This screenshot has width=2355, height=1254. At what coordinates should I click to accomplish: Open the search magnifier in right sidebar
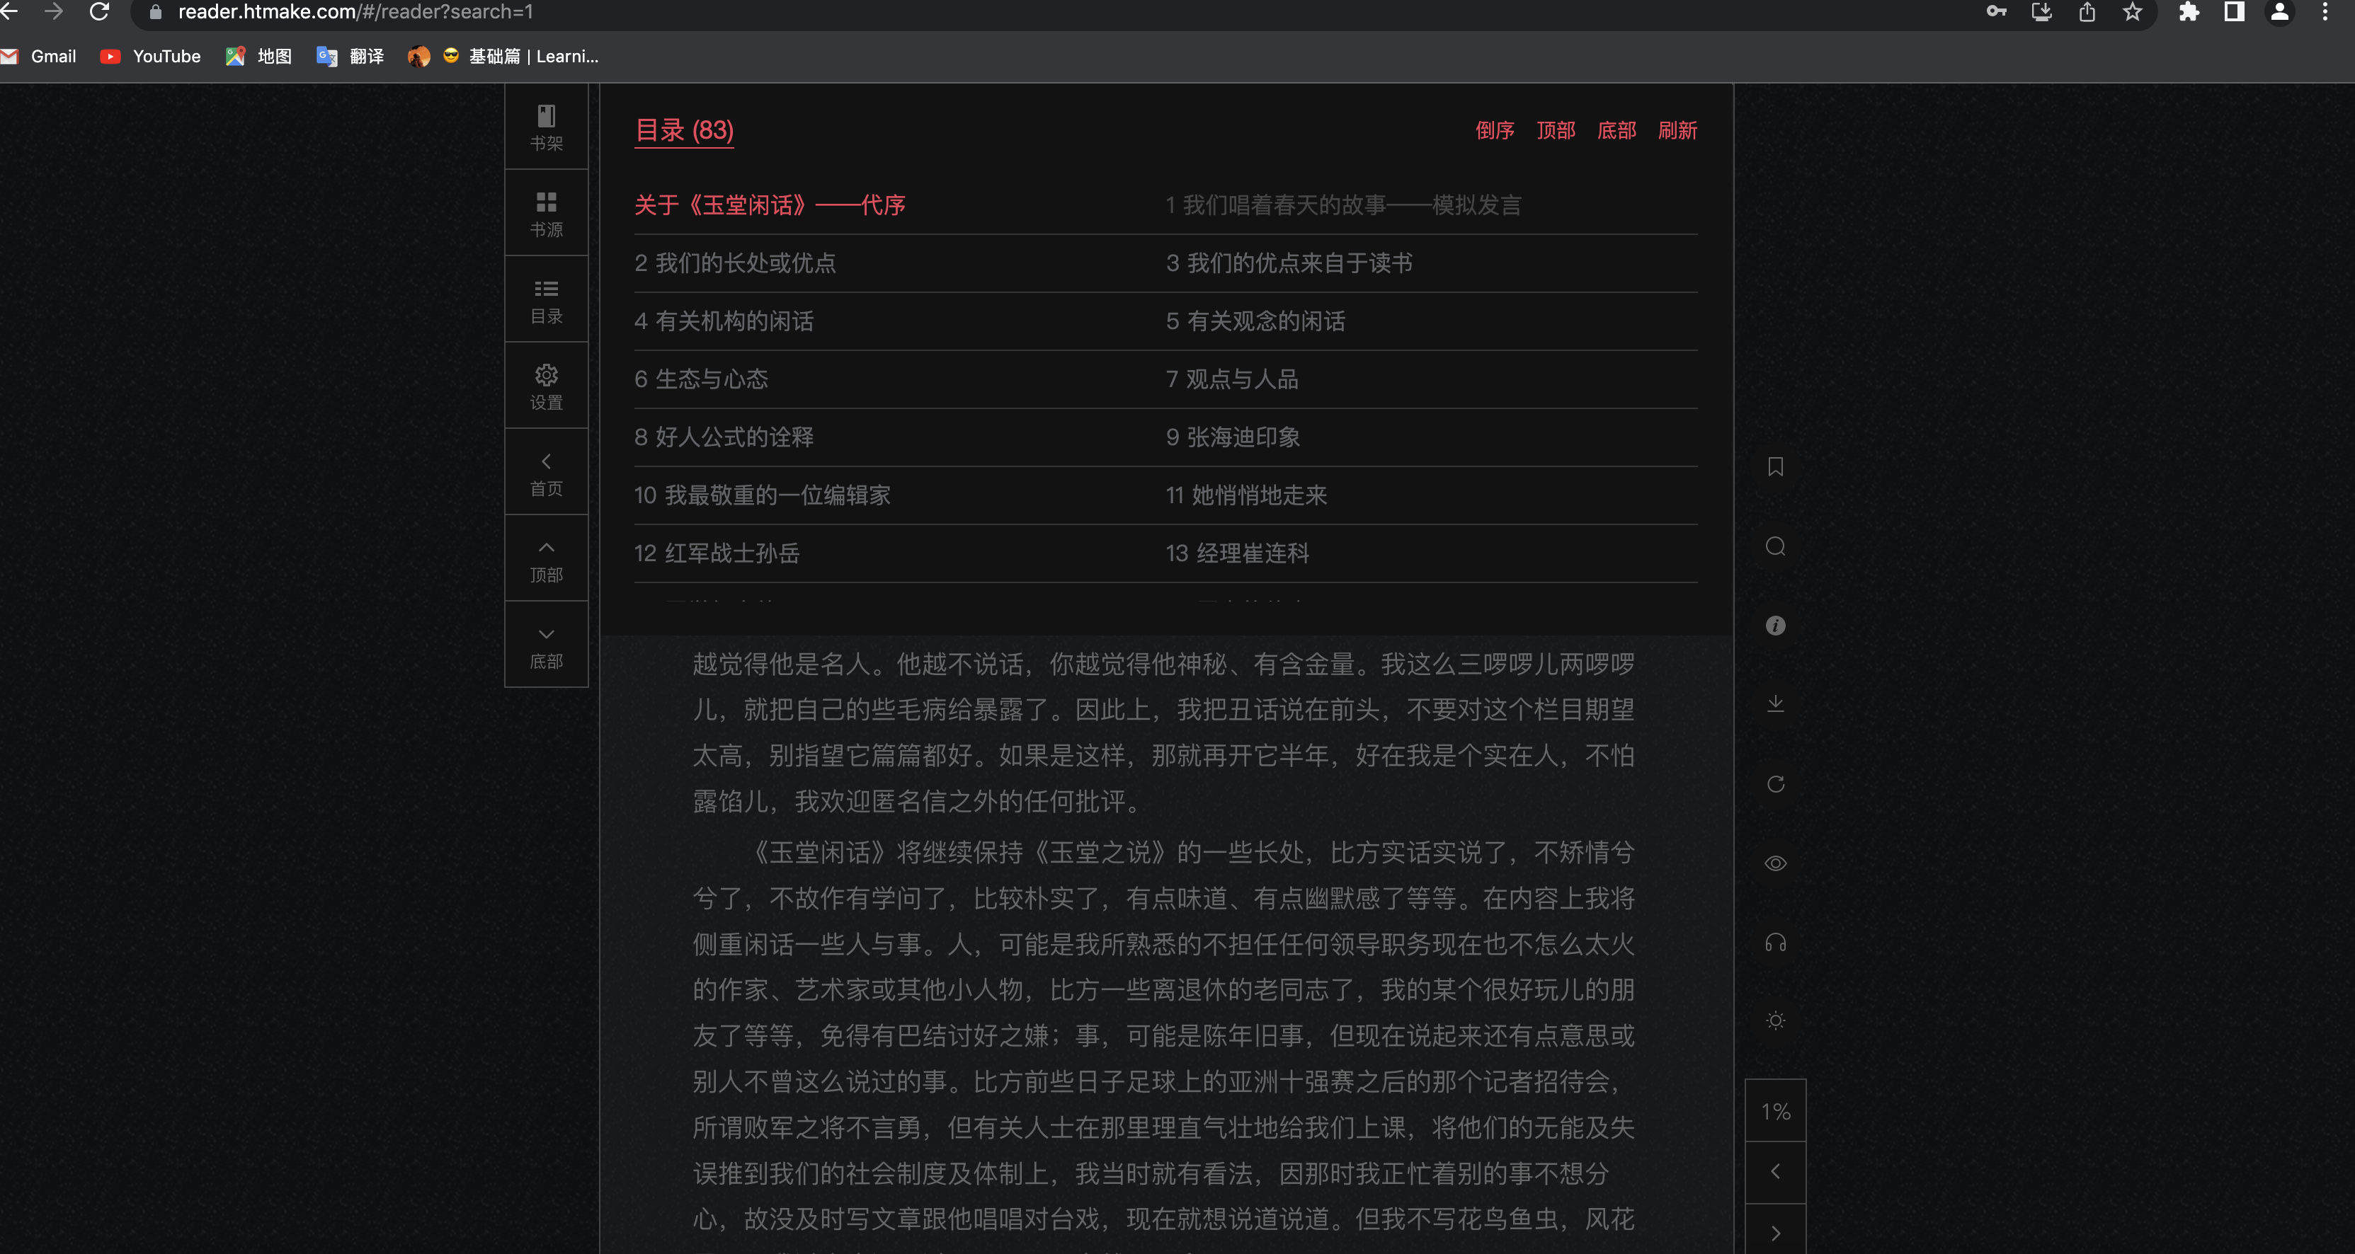1775,546
